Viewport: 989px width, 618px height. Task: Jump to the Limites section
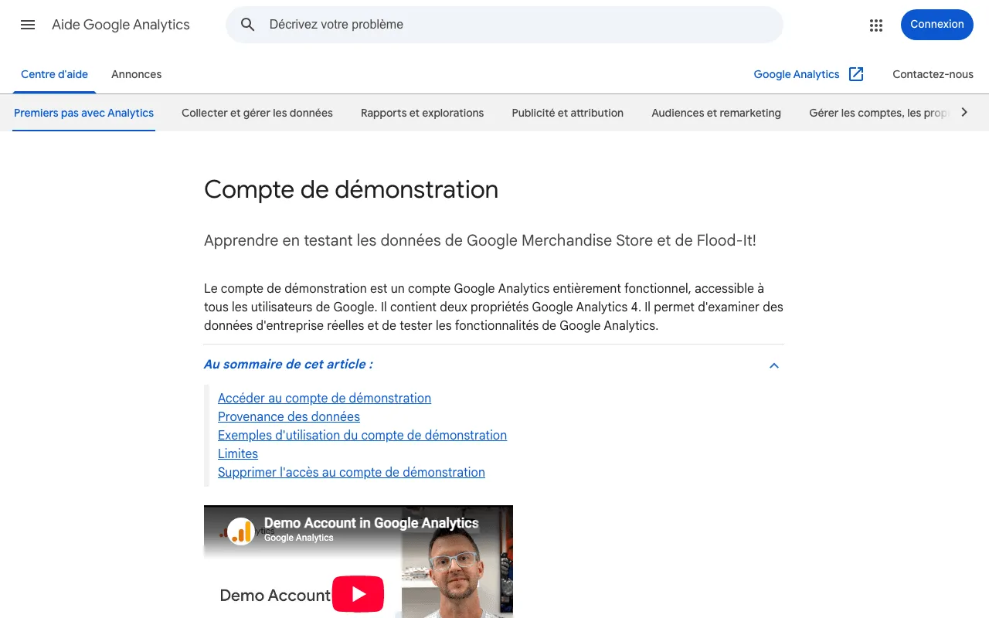coord(238,454)
